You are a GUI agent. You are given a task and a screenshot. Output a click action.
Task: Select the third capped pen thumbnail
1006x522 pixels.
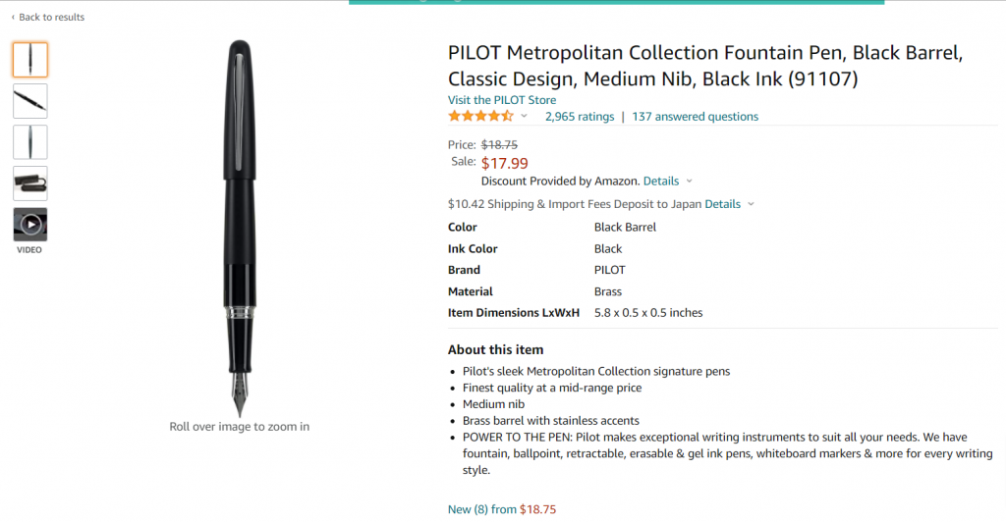point(30,142)
